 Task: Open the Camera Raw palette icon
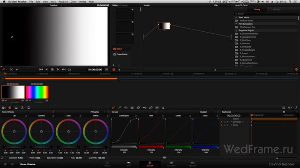click(4, 108)
